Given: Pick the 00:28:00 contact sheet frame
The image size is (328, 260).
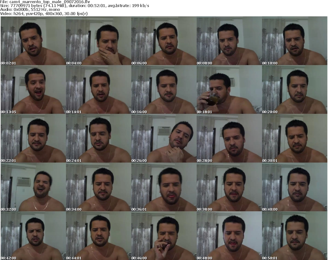Looking at the screenshot, I should point(229,138).
